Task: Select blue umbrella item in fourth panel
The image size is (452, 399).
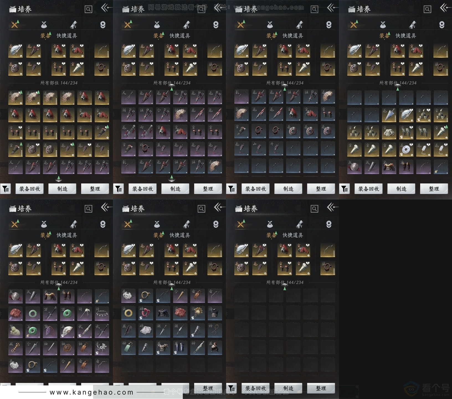Action: click(x=389, y=115)
